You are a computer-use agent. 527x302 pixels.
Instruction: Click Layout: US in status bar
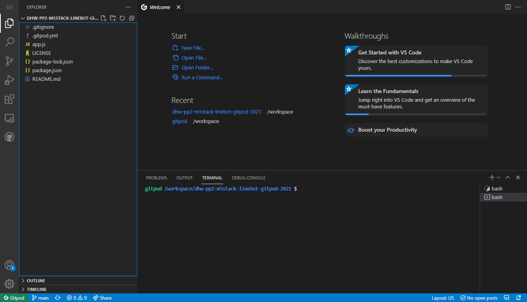click(443, 298)
